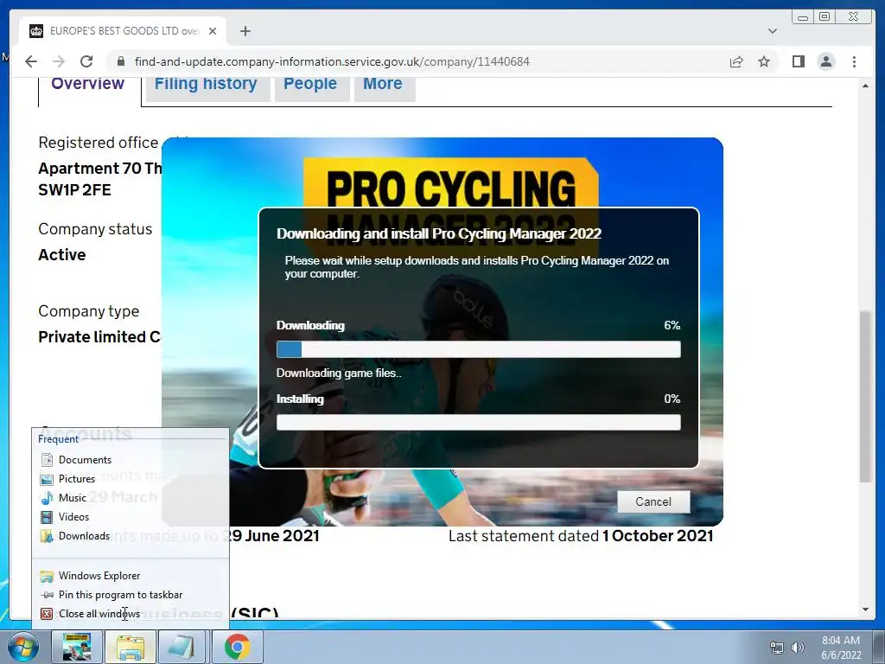Switch to the Overview tab
885x664 pixels.
pyautogui.click(x=87, y=84)
